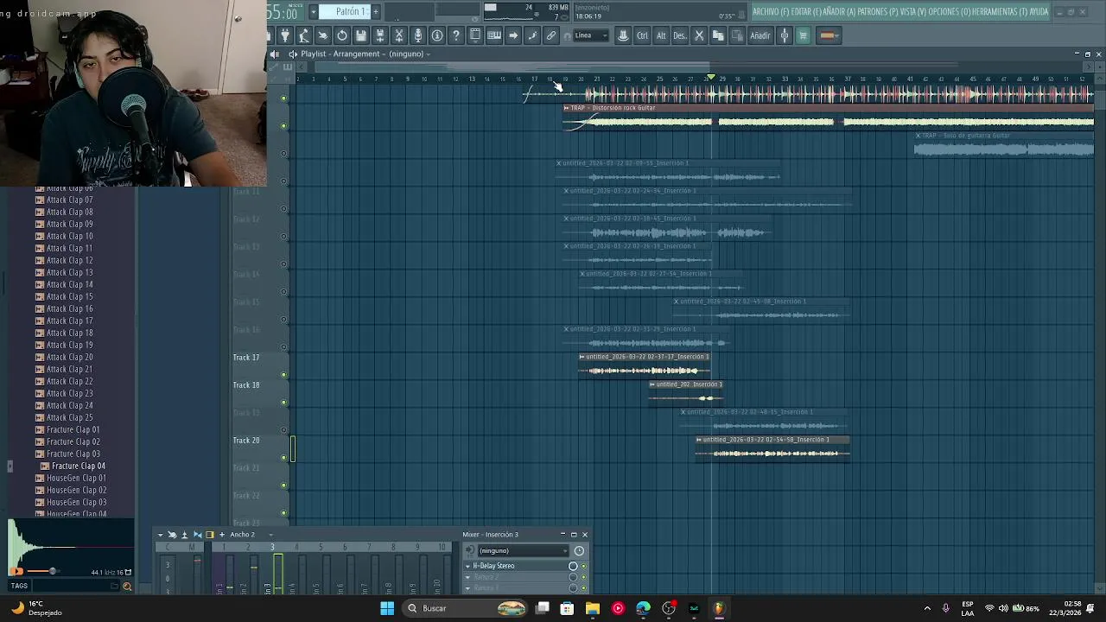Open the pattern selector arrow beside Patrón 1
This screenshot has width=1106, height=622.
314,11
